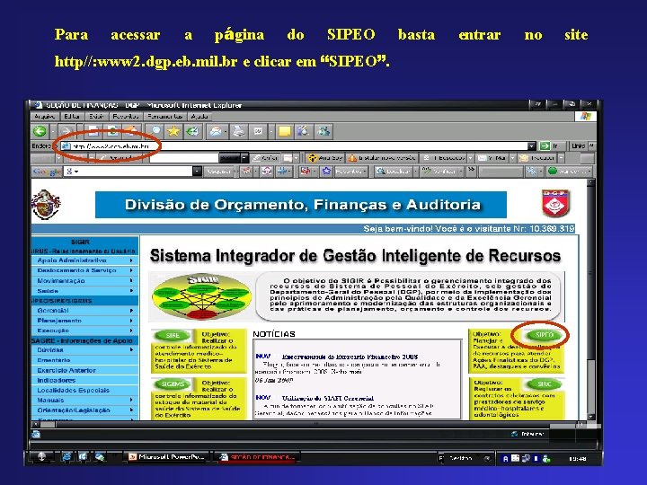Open the Ementário sidebar link

54,360
